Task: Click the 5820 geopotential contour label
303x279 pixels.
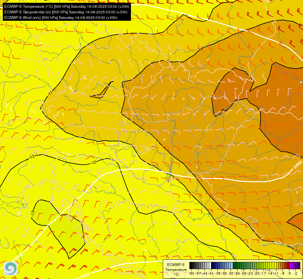Action: tap(85, 275)
